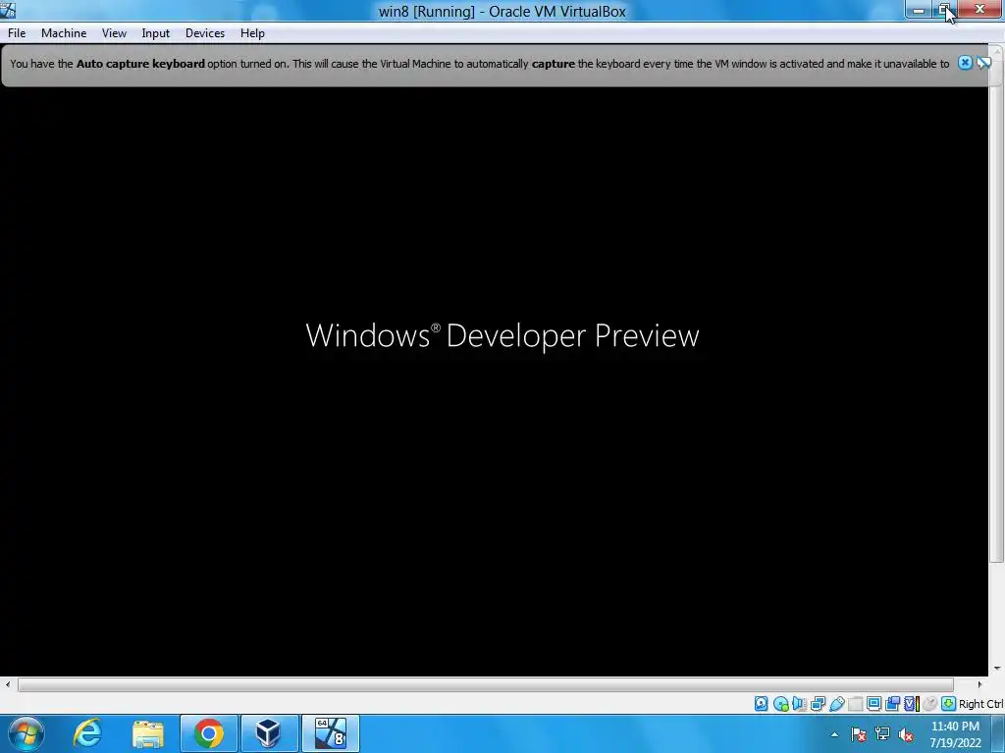Click the network adapter status icon
The height and width of the screenshot is (753, 1005).
(818, 704)
